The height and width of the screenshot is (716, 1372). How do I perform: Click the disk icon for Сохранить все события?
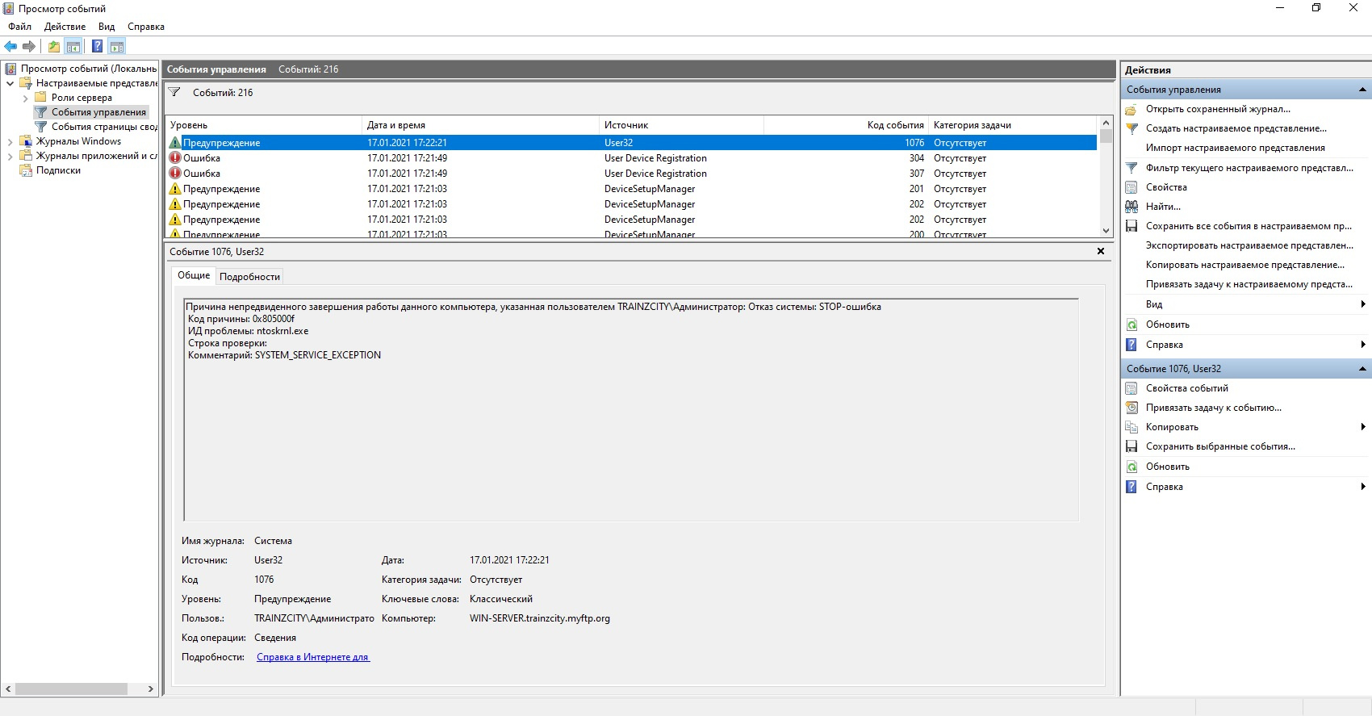[x=1131, y=226]
